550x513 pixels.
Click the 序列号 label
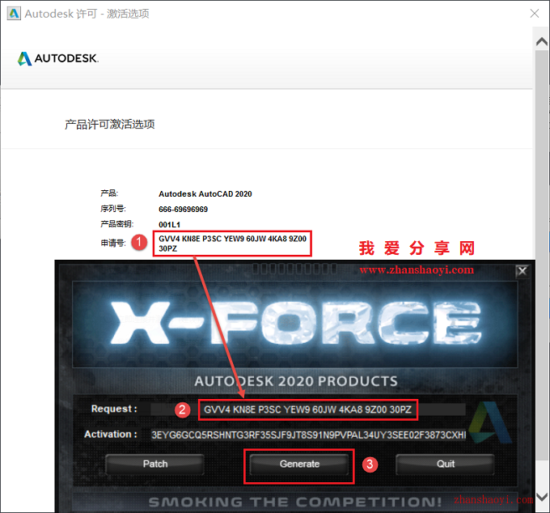tap(113, 209)
